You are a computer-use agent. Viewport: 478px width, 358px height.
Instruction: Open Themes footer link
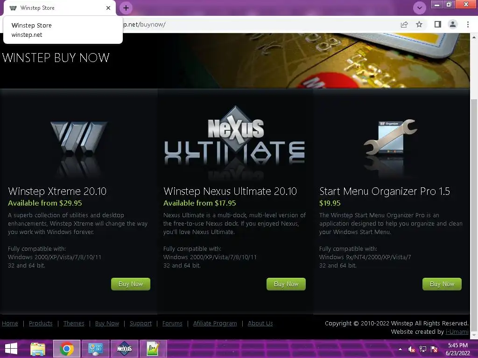(x=74, y=324)
